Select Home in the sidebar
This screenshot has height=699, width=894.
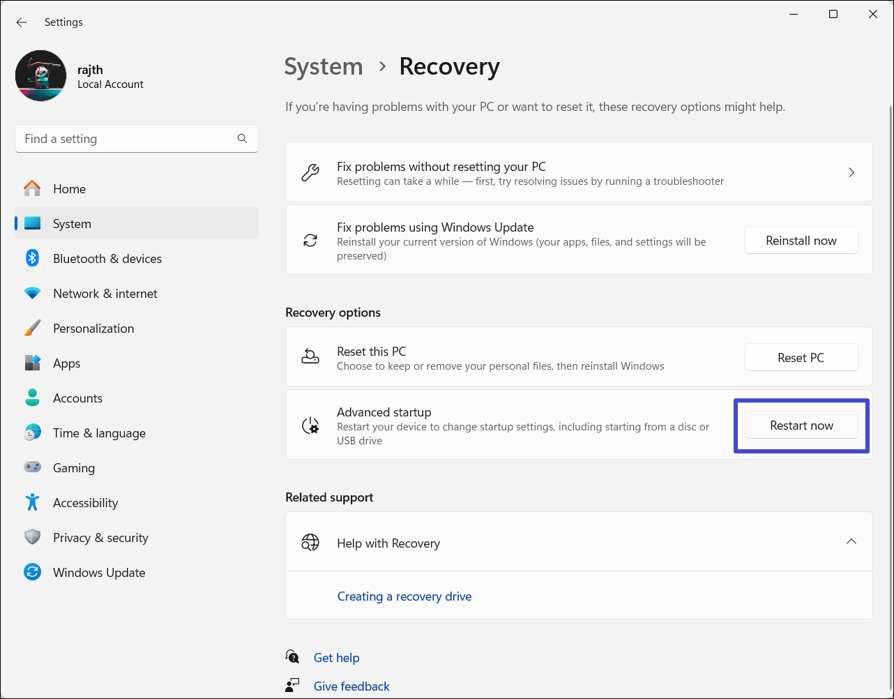(x=69, y=189)
